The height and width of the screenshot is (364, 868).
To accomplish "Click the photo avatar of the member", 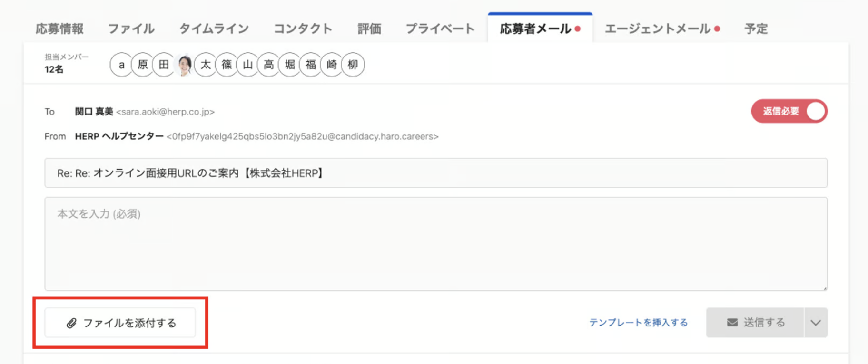I will click(x=185, y=65).
